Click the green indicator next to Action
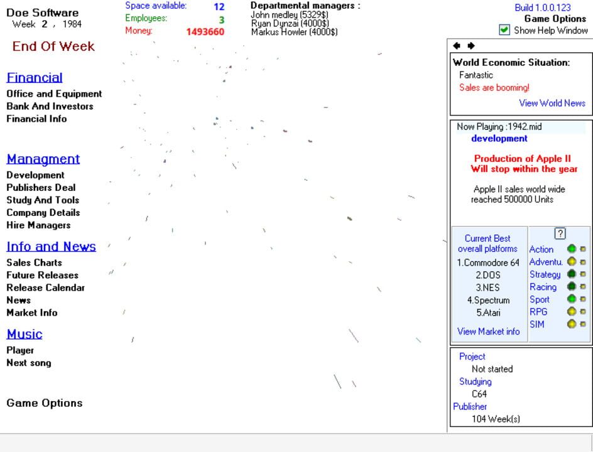This screenshot has height=452, width=593. coord(572,249)
